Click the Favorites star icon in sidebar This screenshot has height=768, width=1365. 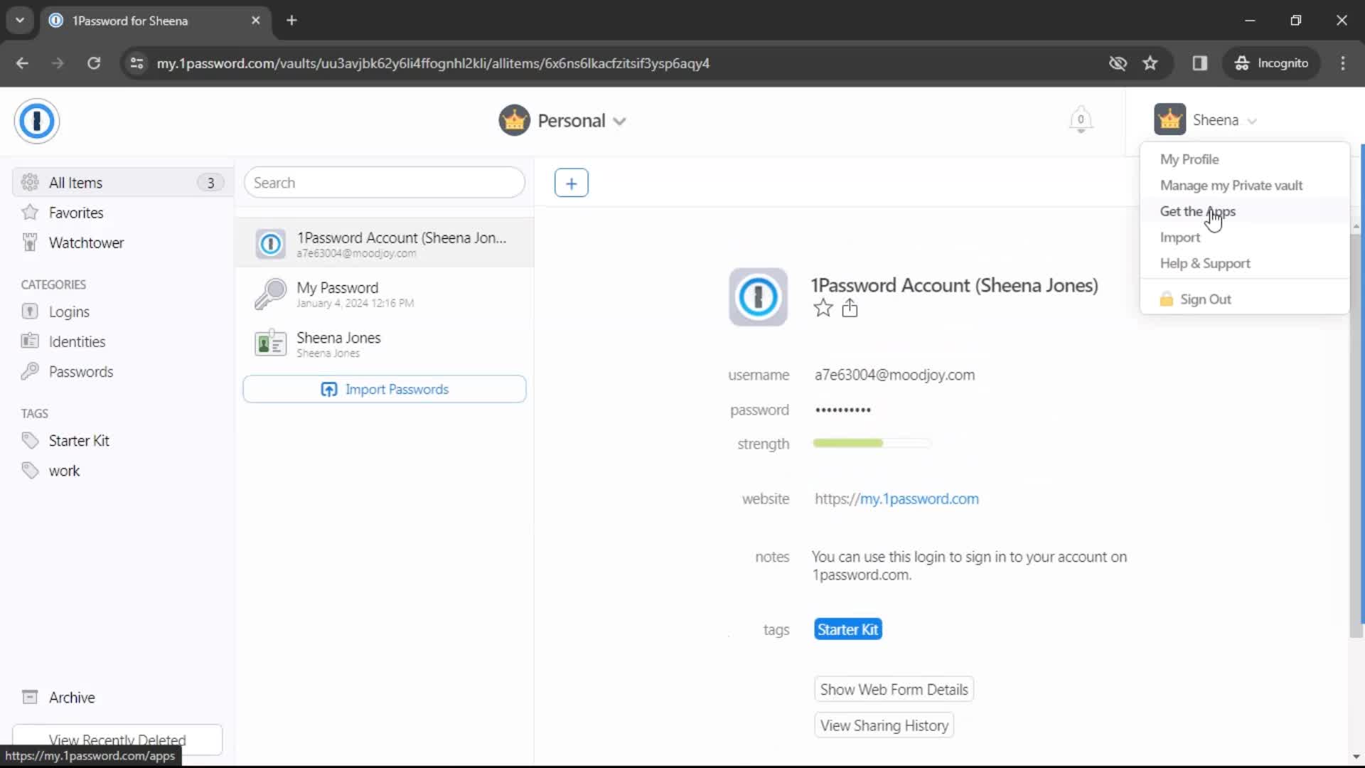30,213
